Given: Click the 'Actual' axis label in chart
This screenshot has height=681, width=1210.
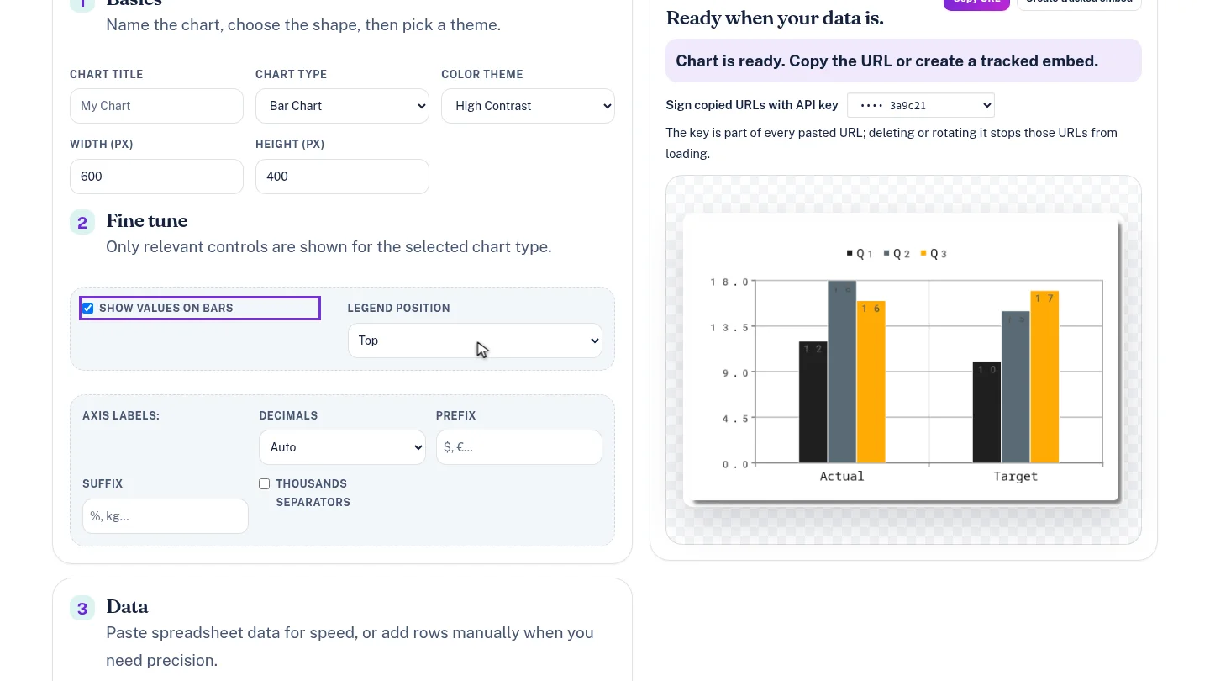Looking at the screenshot, I should point(842,477).
